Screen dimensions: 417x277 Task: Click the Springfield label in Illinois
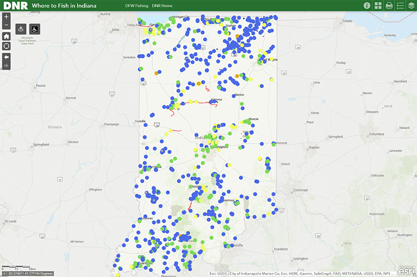click(x=41, y=144)
